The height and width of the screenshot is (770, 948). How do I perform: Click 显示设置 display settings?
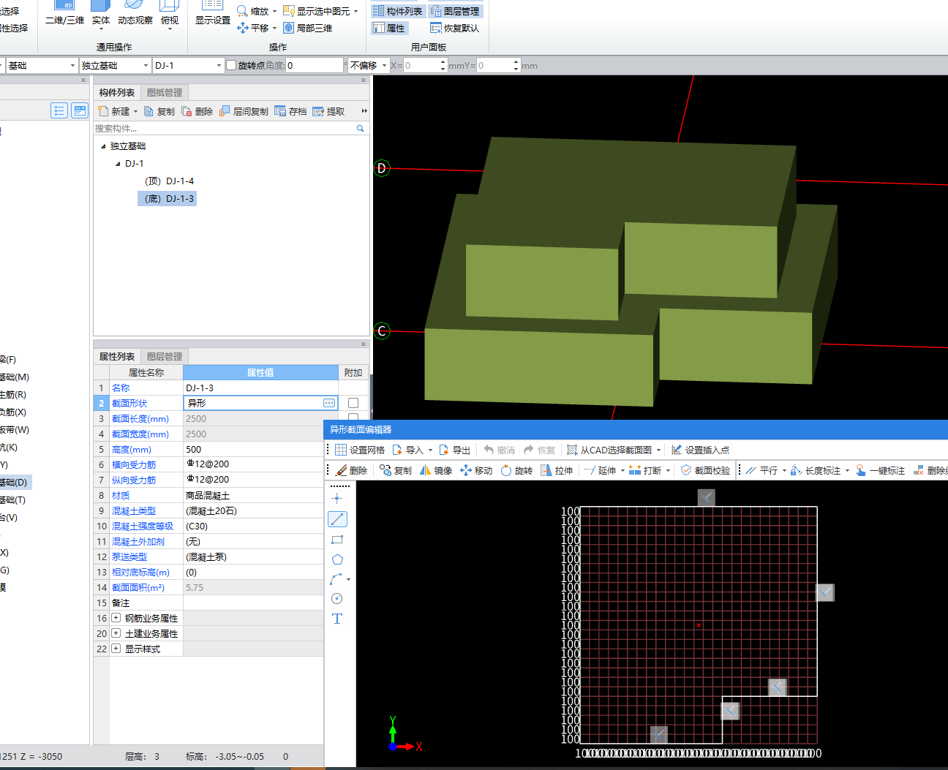(x=213, y=13)
